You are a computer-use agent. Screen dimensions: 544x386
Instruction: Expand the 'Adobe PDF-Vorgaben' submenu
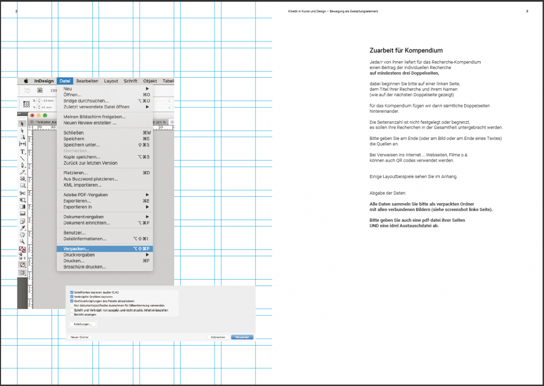point(148,195)
